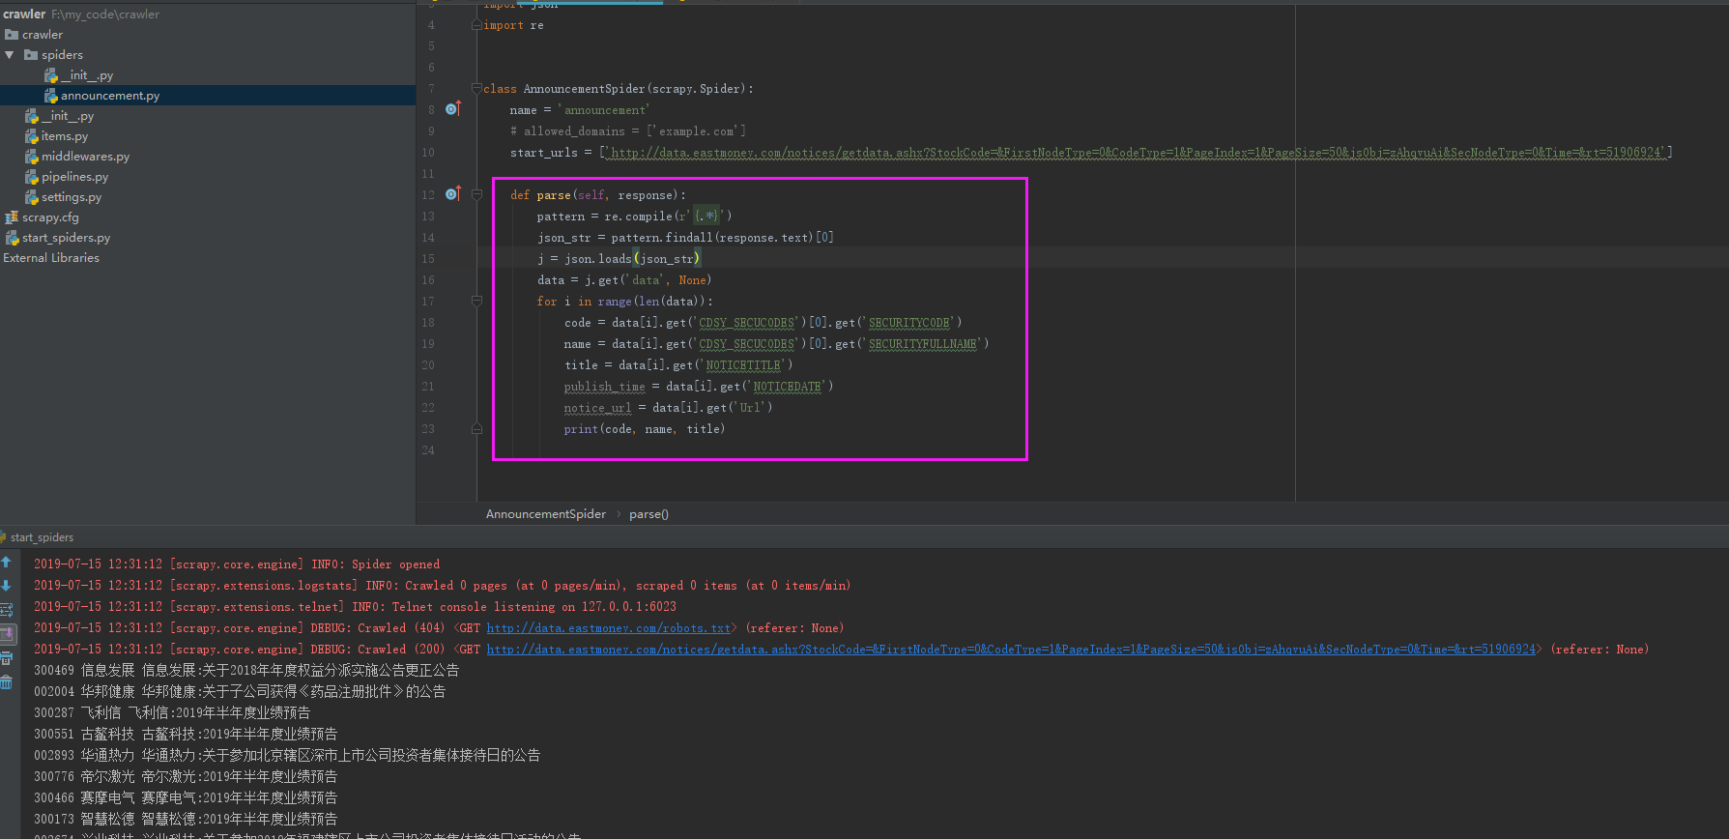Open the robots.txt link in console

point(609,628)
